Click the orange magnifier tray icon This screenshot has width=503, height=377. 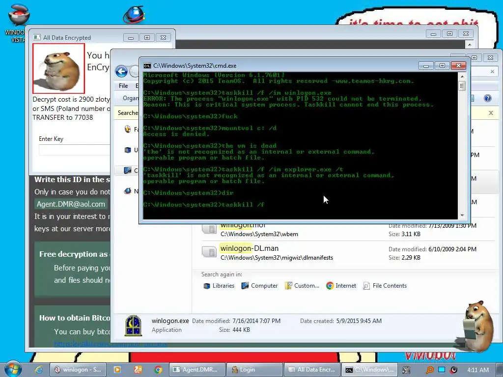click(x=429, y=370)
